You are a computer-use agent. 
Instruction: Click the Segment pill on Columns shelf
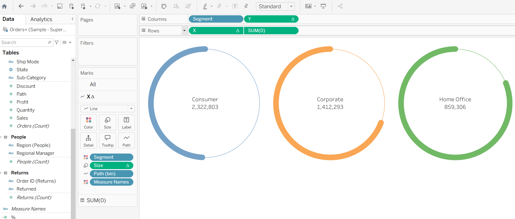pyautogui.click(x=216, y=19)
